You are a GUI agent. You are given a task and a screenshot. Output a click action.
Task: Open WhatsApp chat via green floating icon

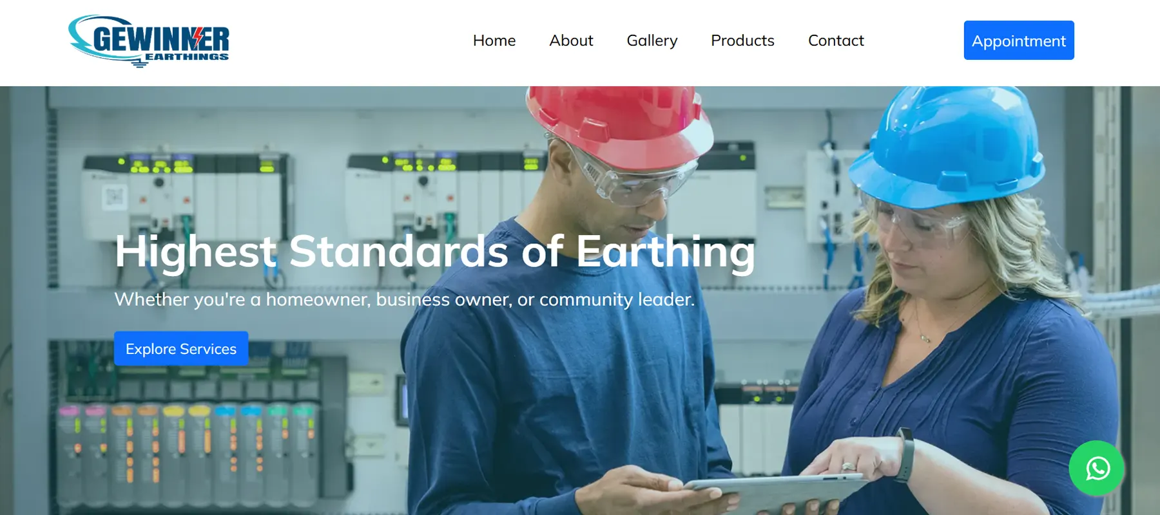[1097, 468]
